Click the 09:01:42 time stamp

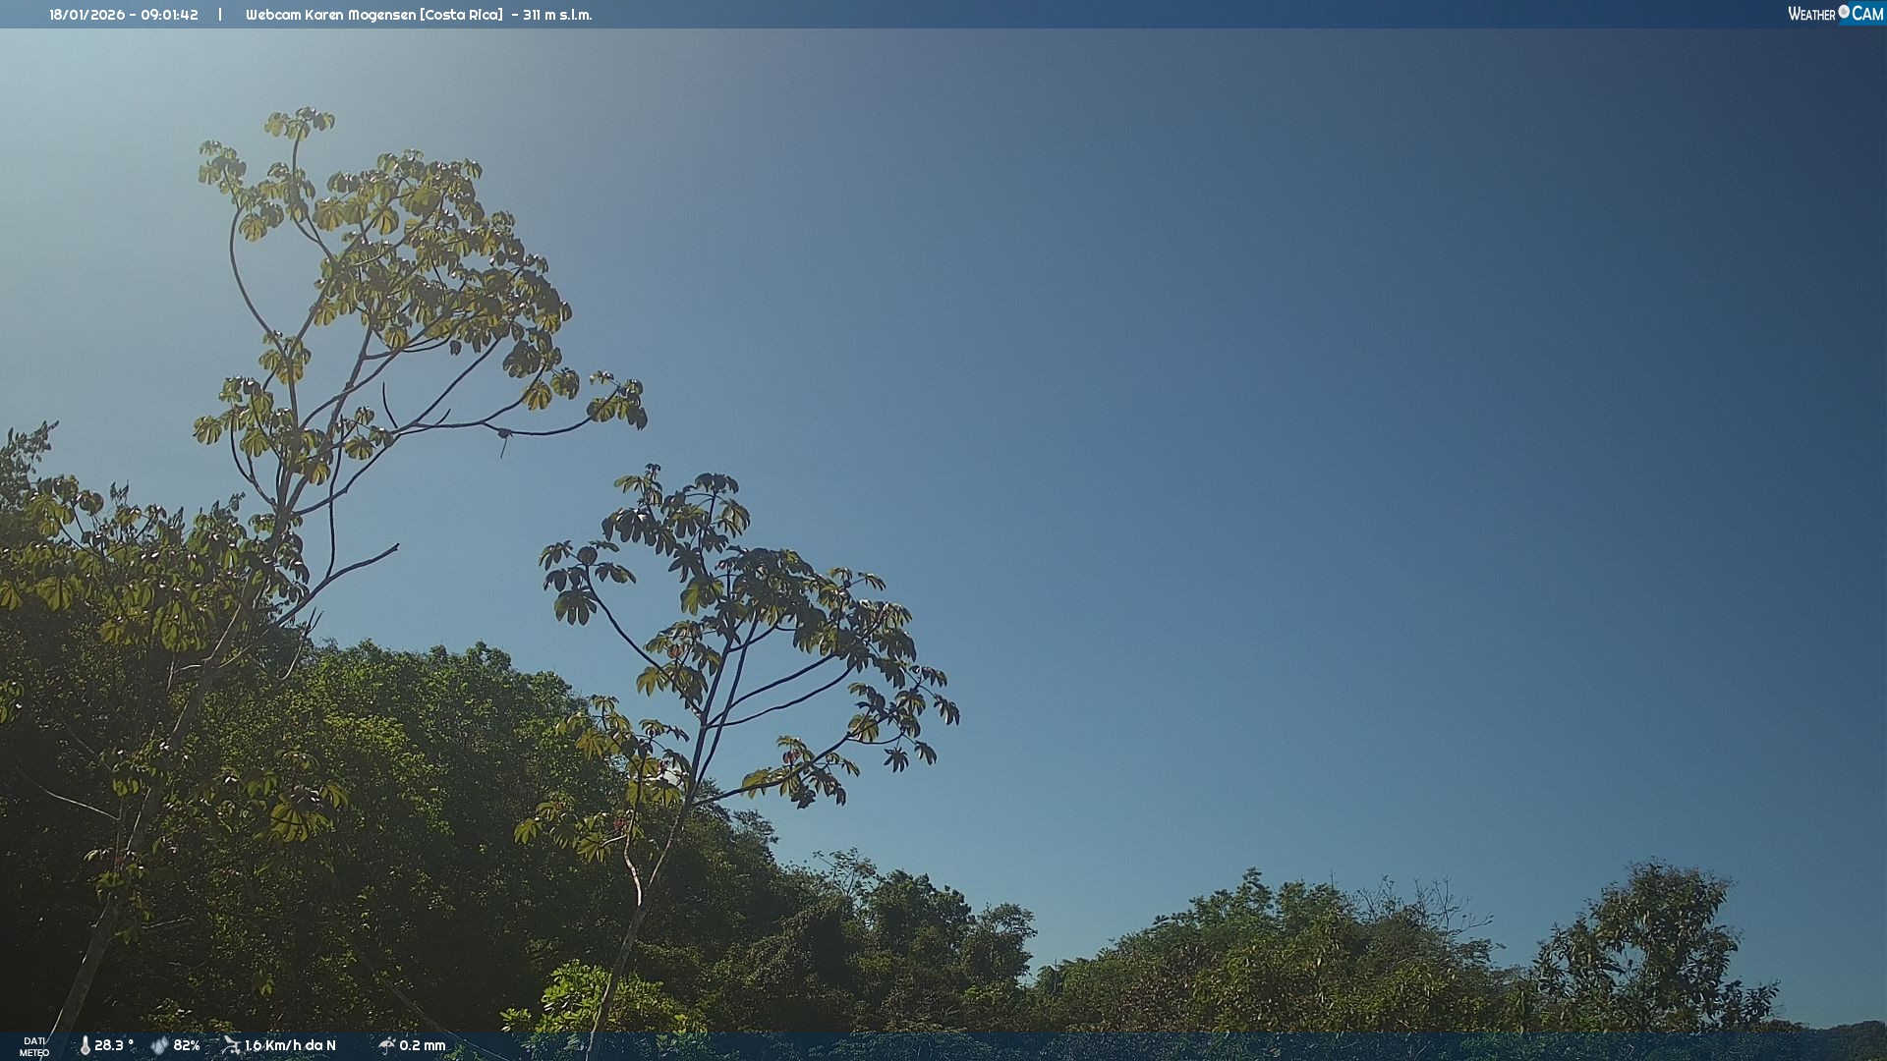pos(169,15)
